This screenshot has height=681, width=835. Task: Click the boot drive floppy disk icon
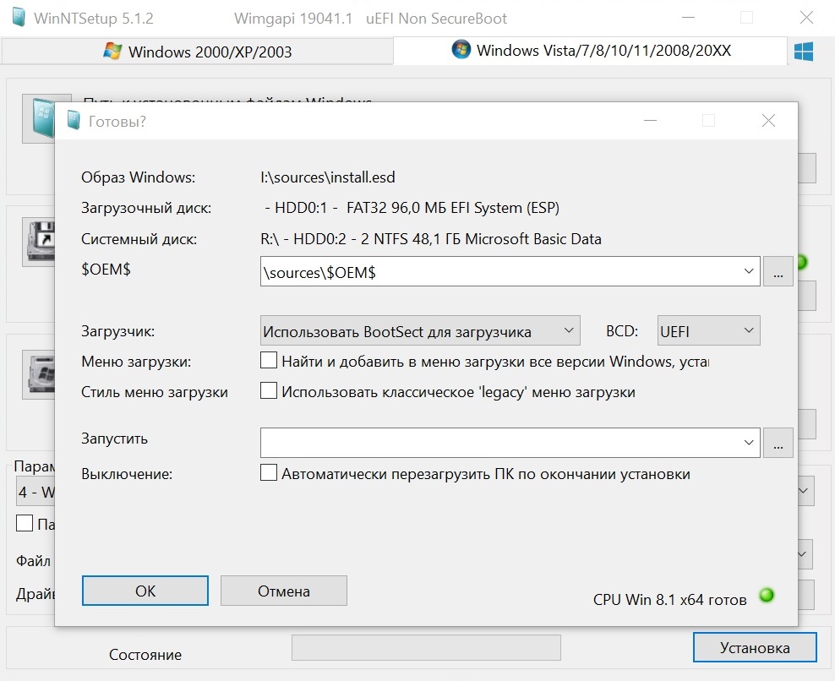pyautogui.click(x=38, y=241)
